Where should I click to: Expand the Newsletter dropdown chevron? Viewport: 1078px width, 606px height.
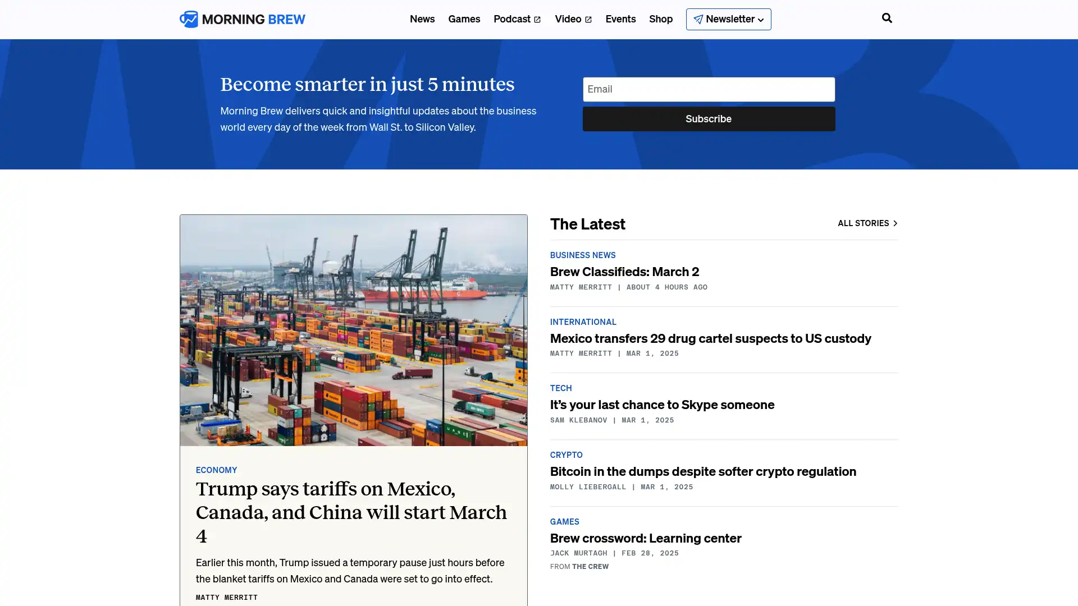(761, 20)
